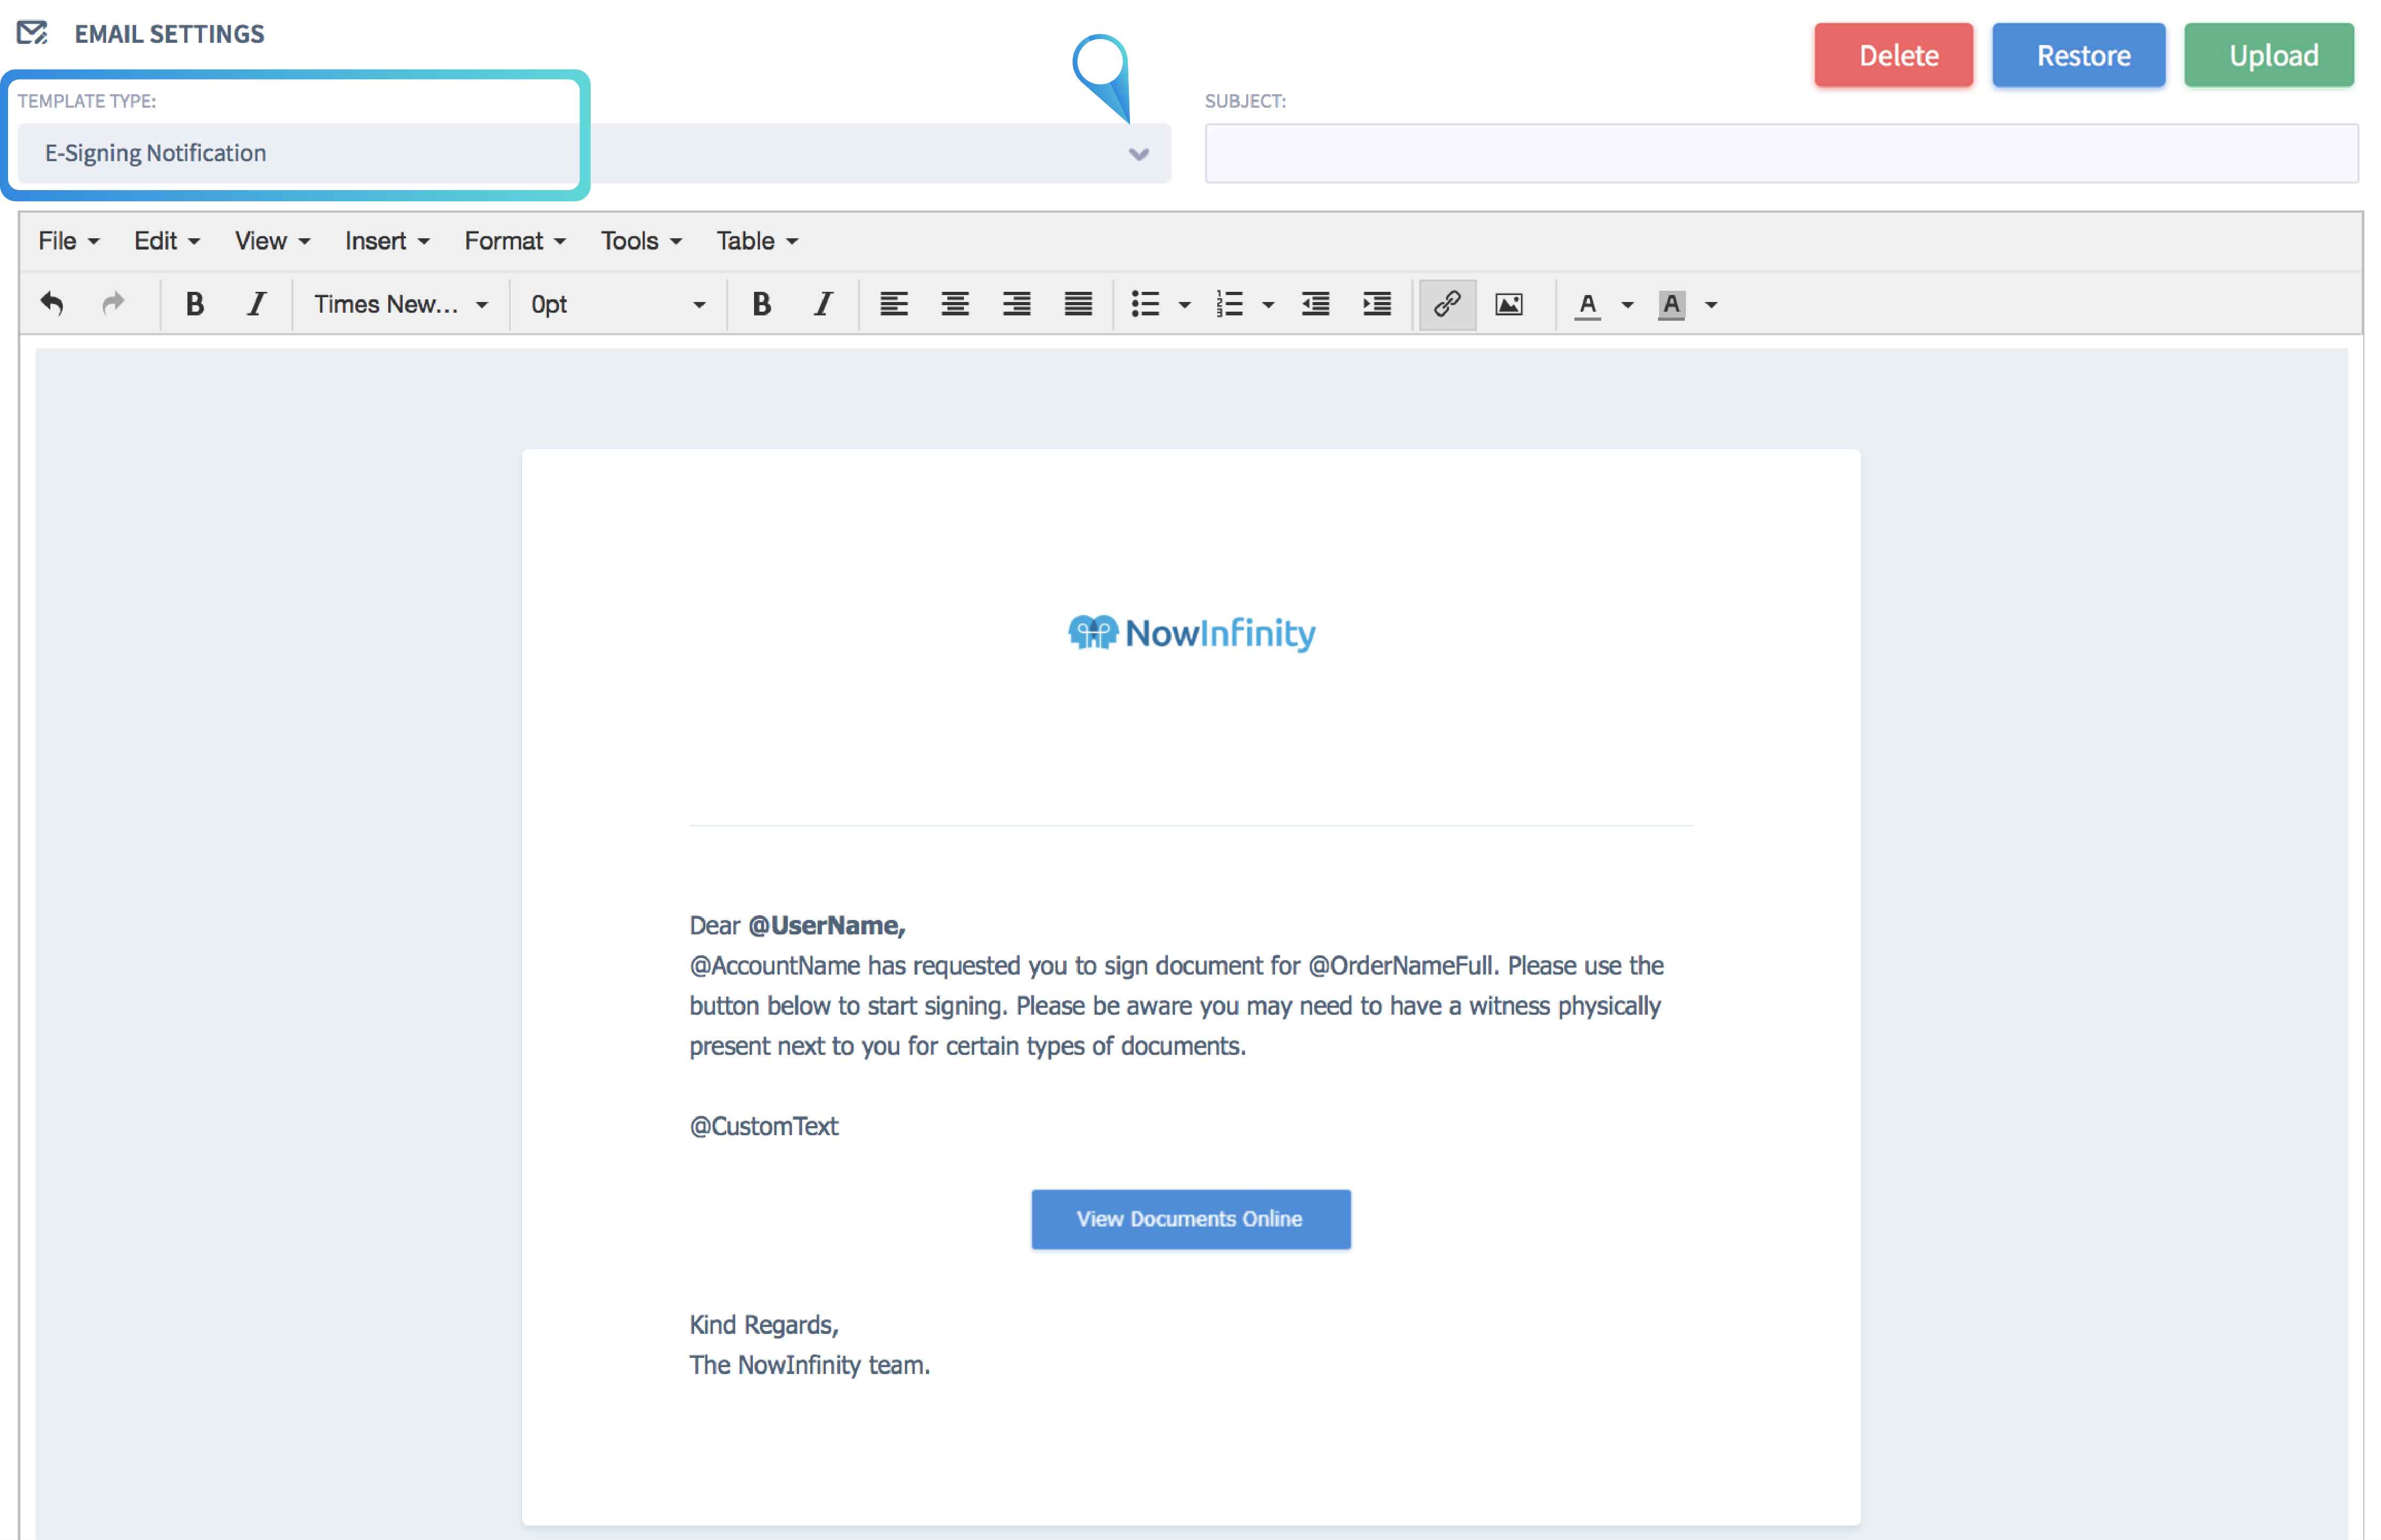
Task: Open the font size dropdown
Action: click(615, 305)
